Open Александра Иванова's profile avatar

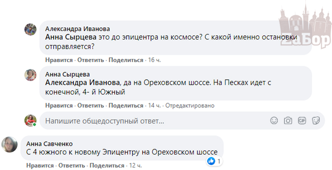click(x=32, y=30)
